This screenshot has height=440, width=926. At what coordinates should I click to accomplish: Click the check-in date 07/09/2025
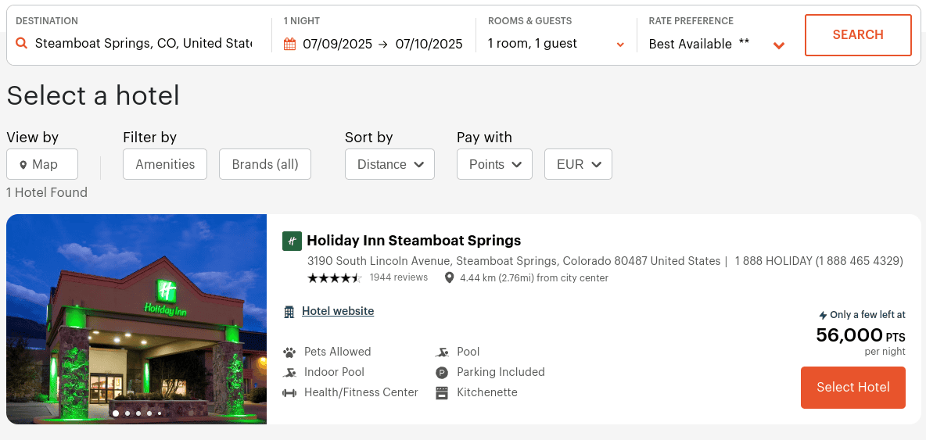[337, 44]
